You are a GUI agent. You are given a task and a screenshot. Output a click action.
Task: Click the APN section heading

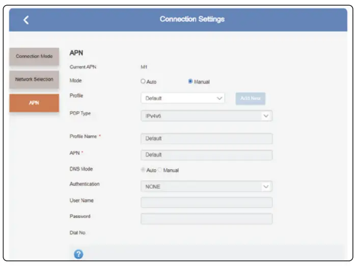point(76,52)
